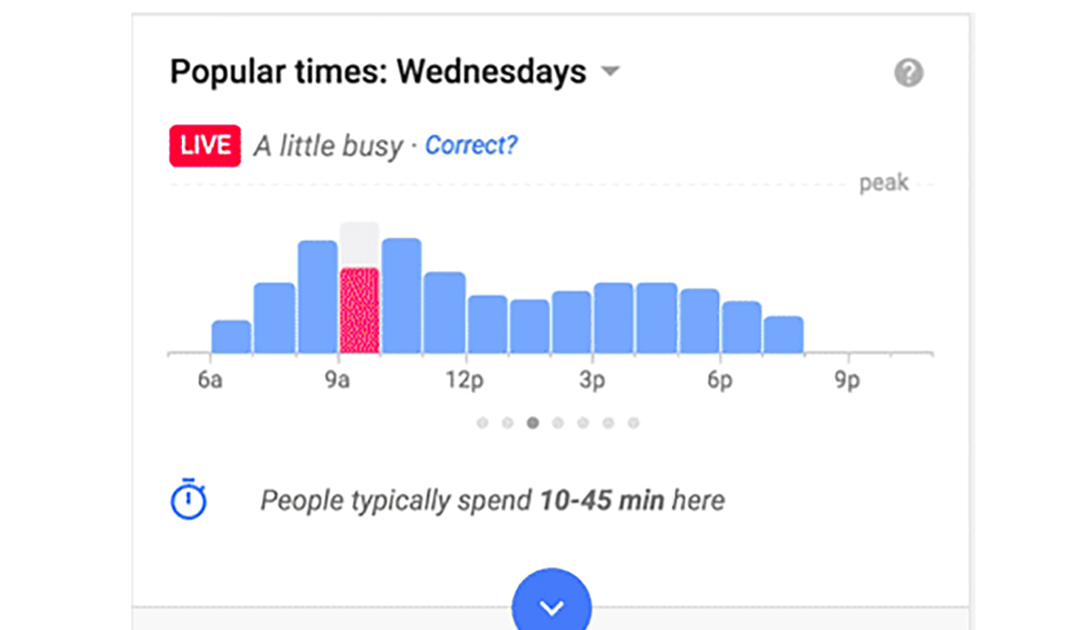Click the "Correct?" feedback link
The height and width of the screenshot is (630, 1065).
(x=470, y=145)
